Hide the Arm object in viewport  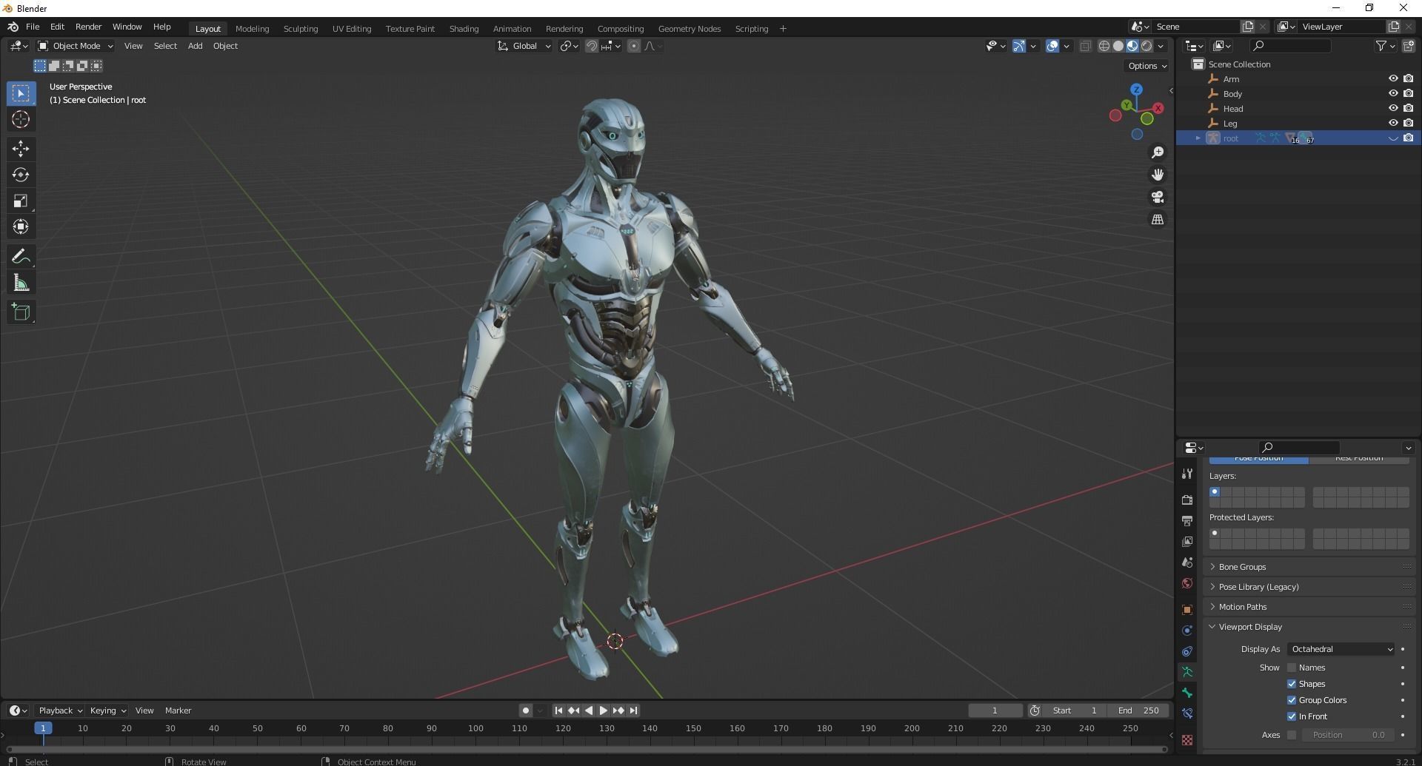pyautogui.click(x=1392, y=78)
